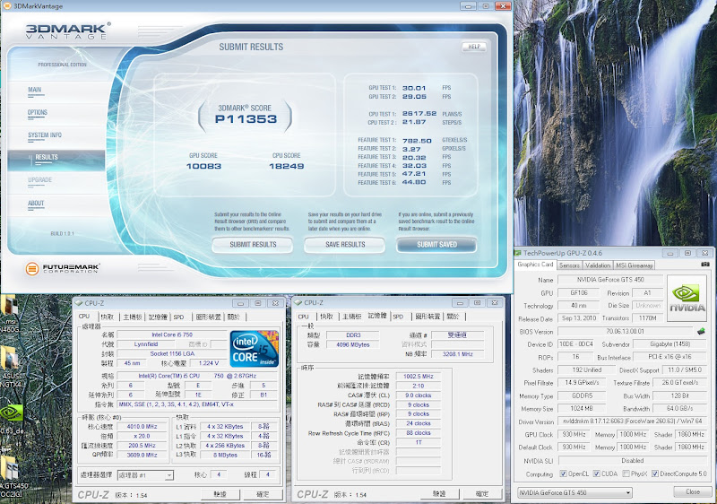Viewport: 717px width, 504px height.
Task: Select the msi N460G desktop folder
Action: 9,312
